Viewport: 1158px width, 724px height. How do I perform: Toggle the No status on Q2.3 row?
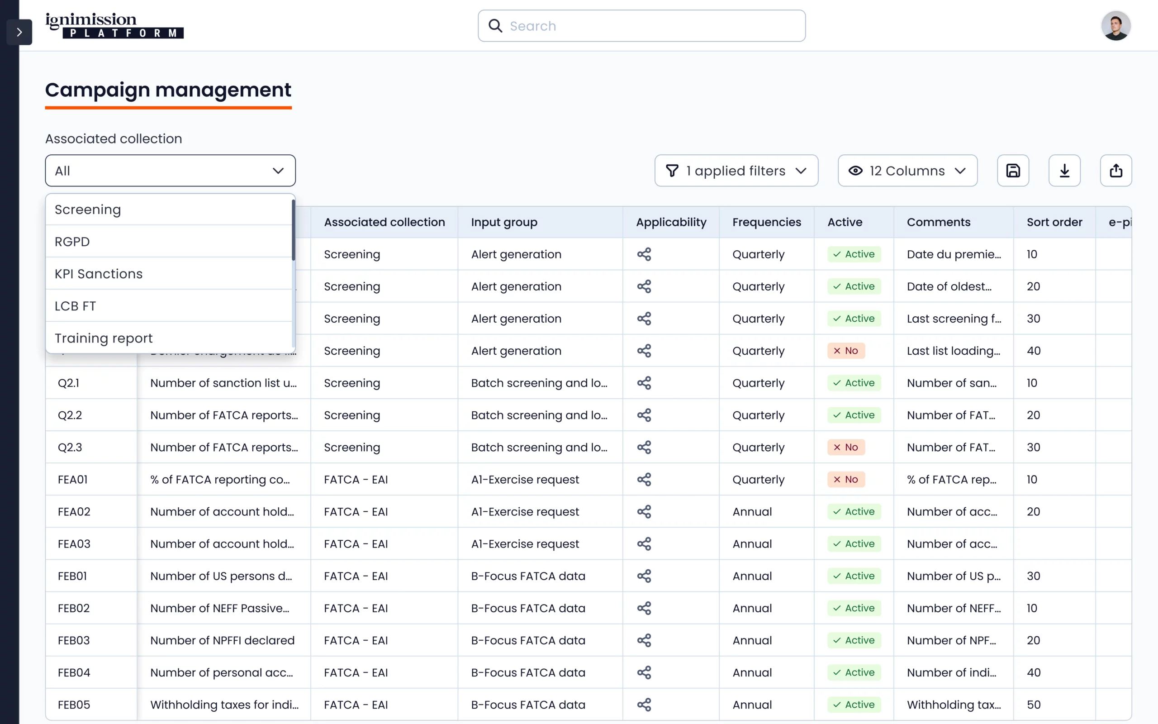coord(845,447)
